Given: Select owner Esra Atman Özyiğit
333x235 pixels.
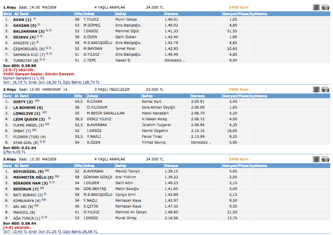Looking at the screenshot, I should click(158, 108).
